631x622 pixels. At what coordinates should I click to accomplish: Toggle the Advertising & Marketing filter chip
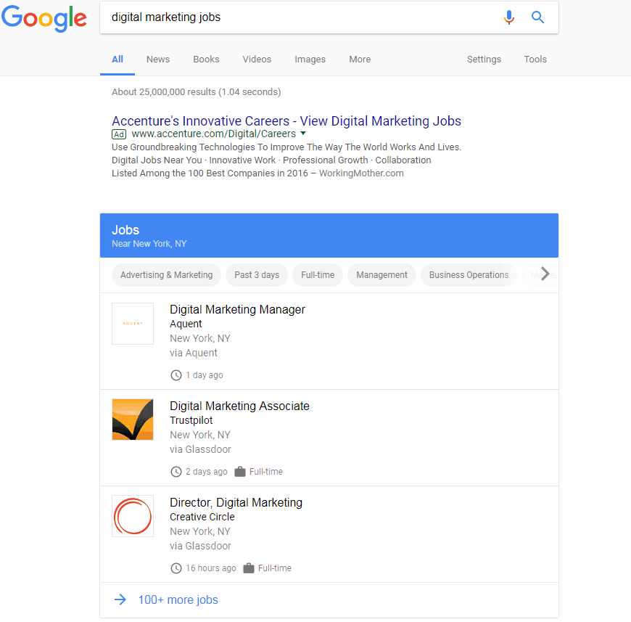[166, 275]
